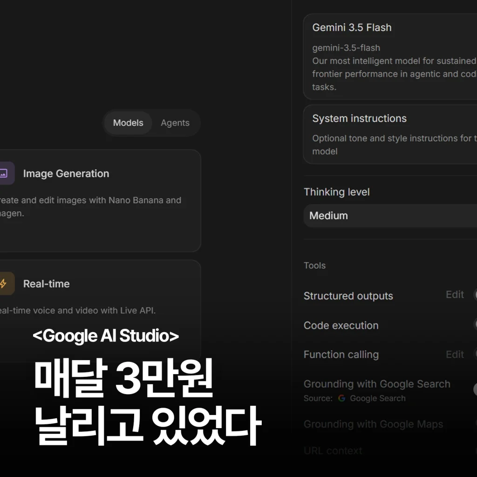Screen dimensions: 477x477
Task: Expand the Thinking level Medium dropdown
Action: [x=390, y=216]
